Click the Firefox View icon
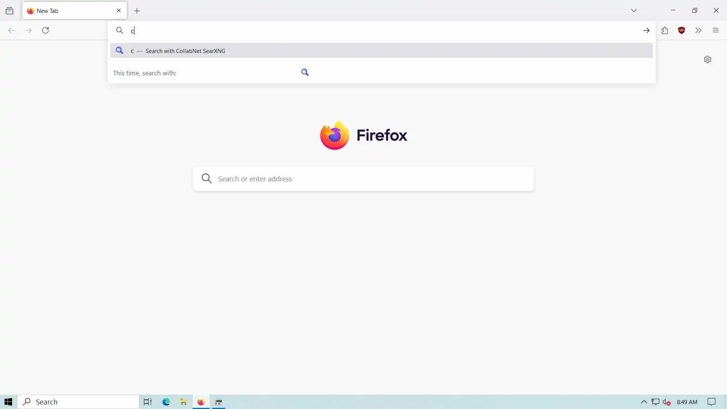 pos(9,11)
